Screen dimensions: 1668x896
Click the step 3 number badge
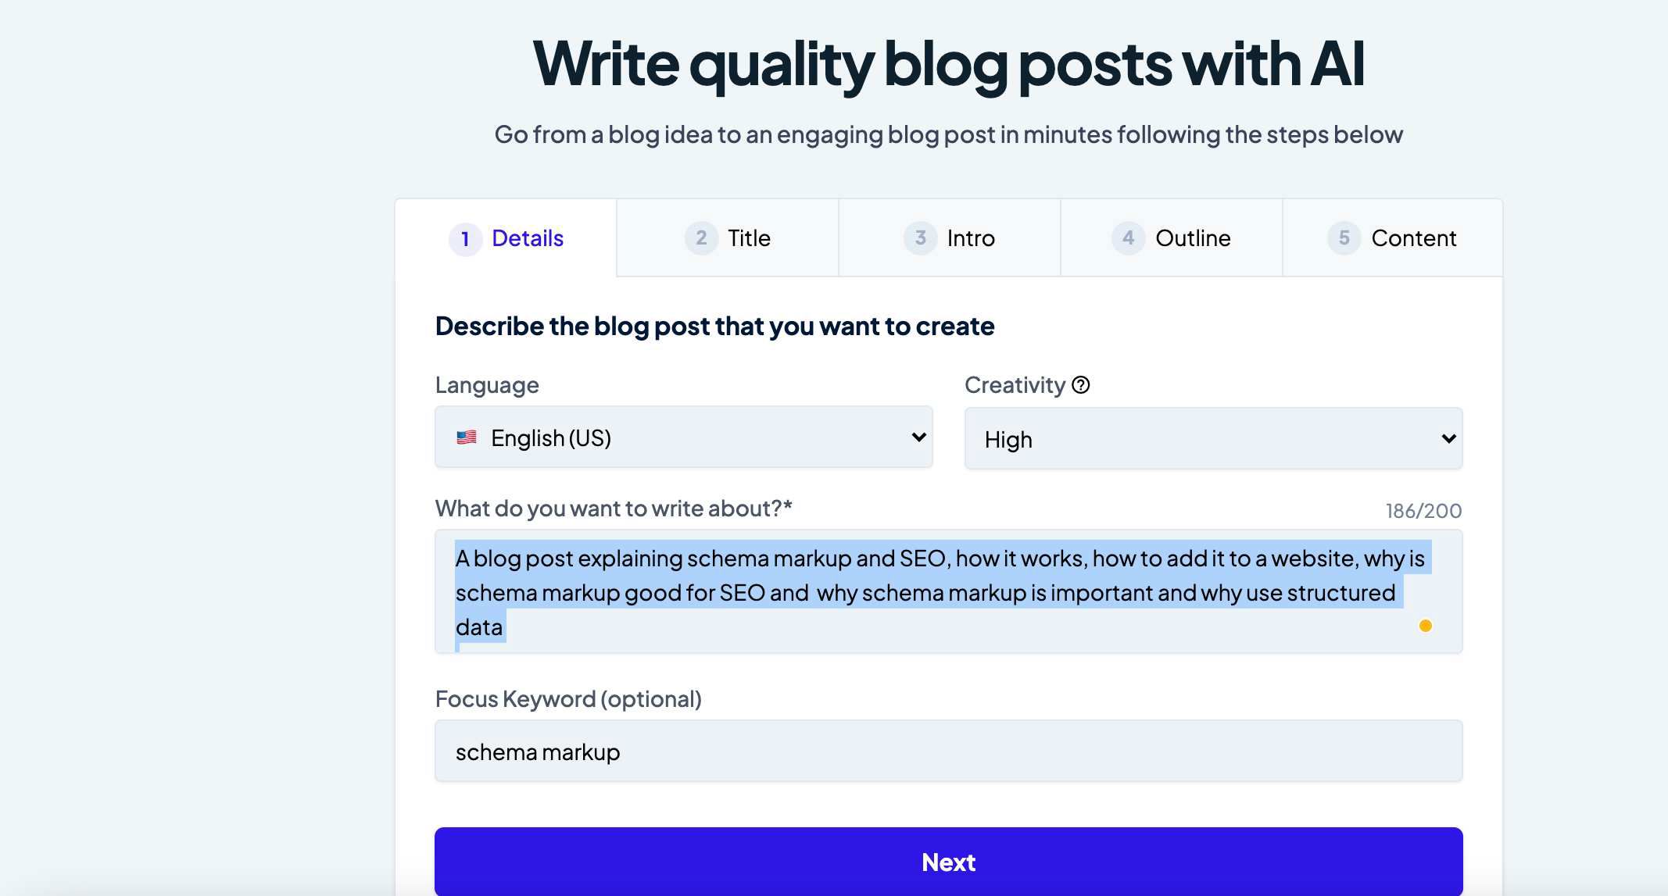coord(920,237)
